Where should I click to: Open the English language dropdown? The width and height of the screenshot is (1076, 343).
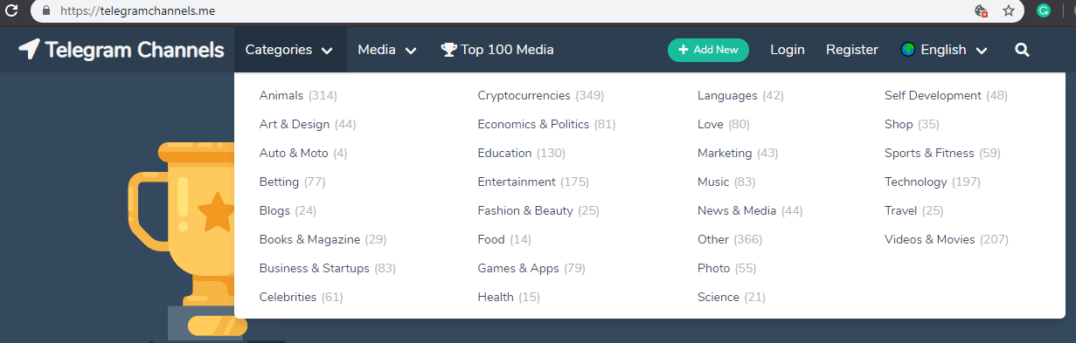944,50
